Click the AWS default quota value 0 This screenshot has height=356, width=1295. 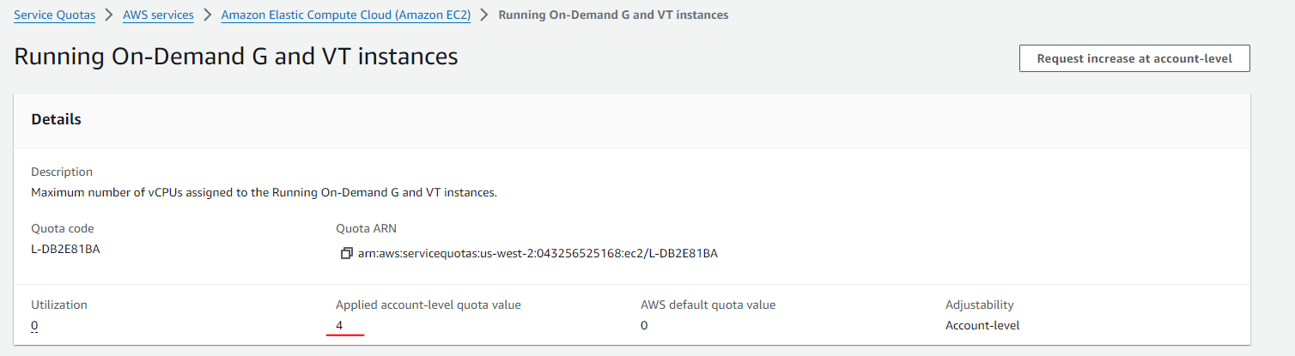pyautogui.click(x=644, y=325)
